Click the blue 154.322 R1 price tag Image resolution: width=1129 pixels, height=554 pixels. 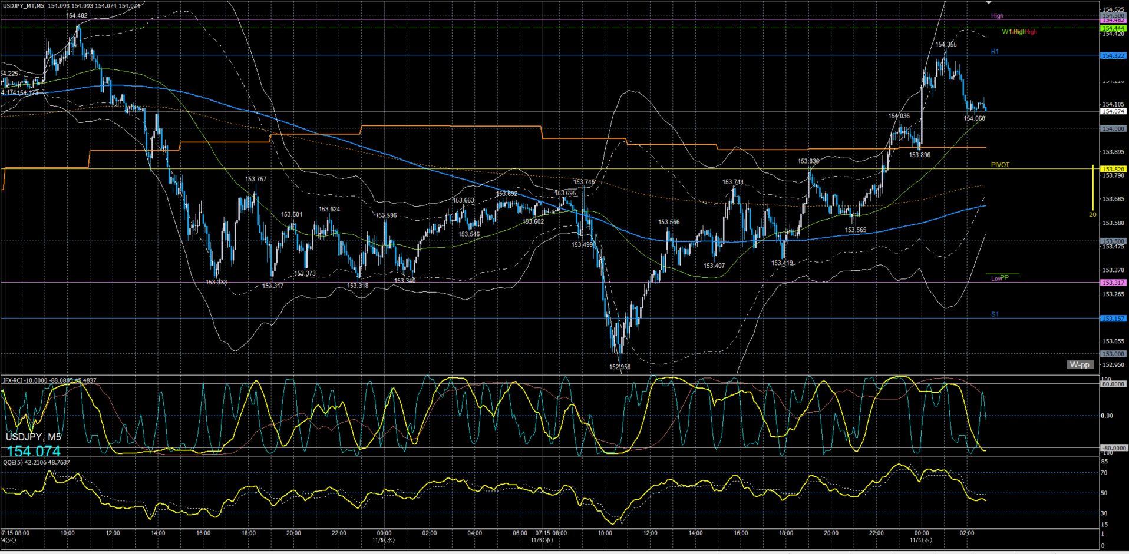[1113, 56]
